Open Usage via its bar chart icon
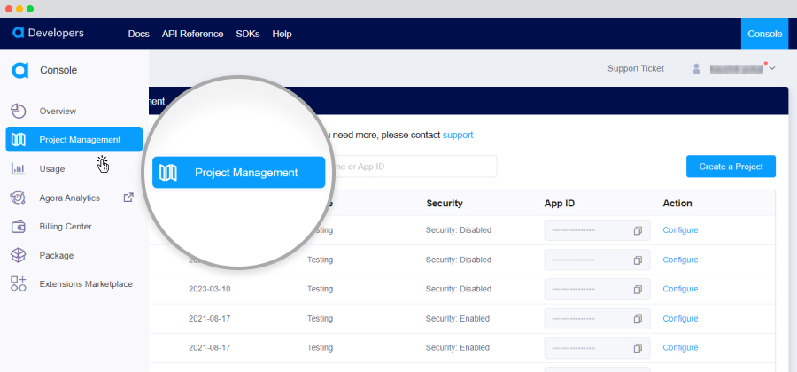The height and width of the screenshot is (372, 797). (19, 168)
